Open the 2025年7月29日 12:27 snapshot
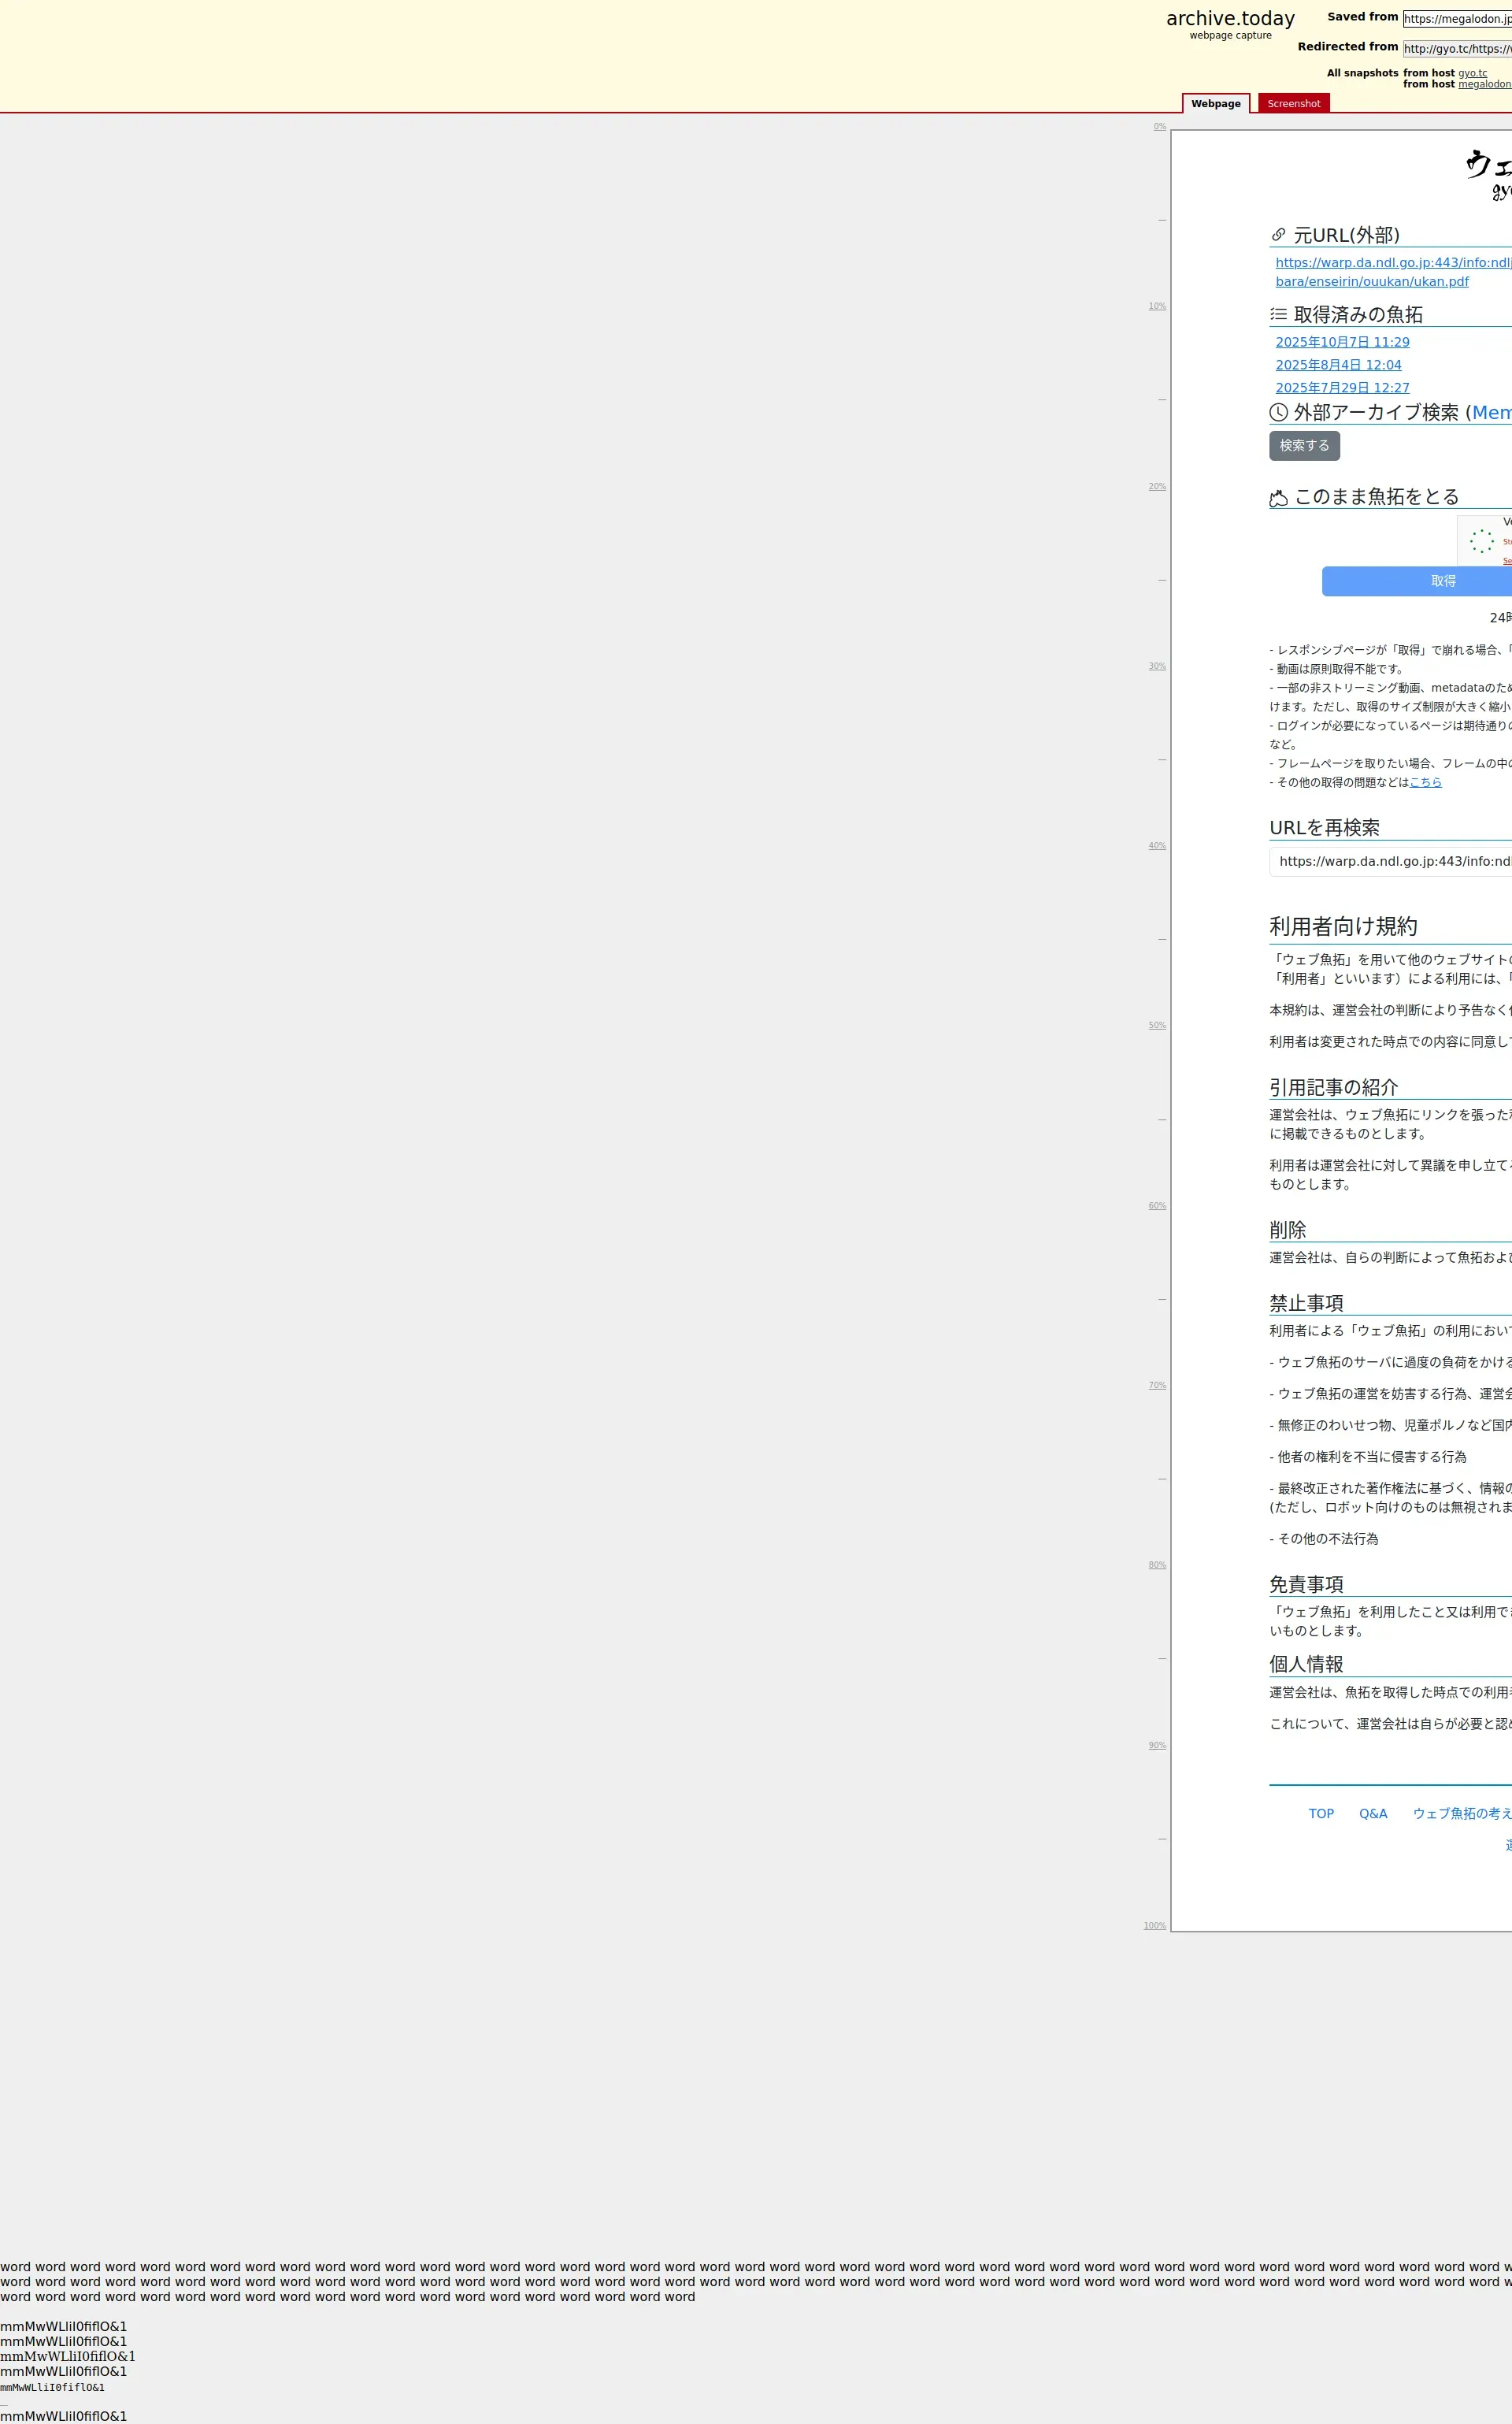Screen dimensions: 1512x2424 (1342, 388)
